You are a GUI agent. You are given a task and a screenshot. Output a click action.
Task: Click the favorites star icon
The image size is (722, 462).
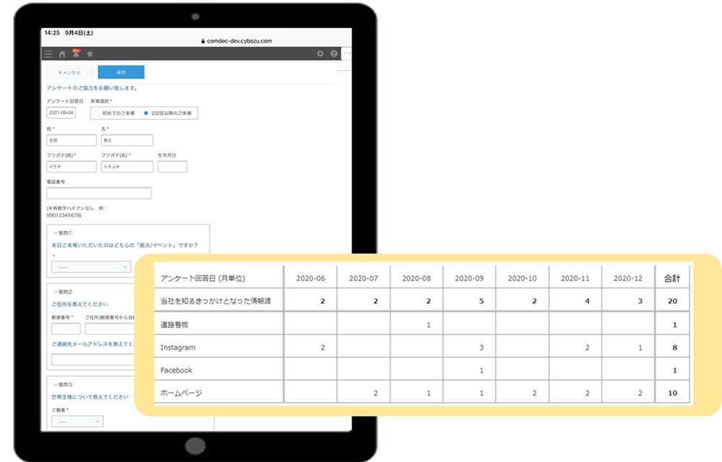90,53
